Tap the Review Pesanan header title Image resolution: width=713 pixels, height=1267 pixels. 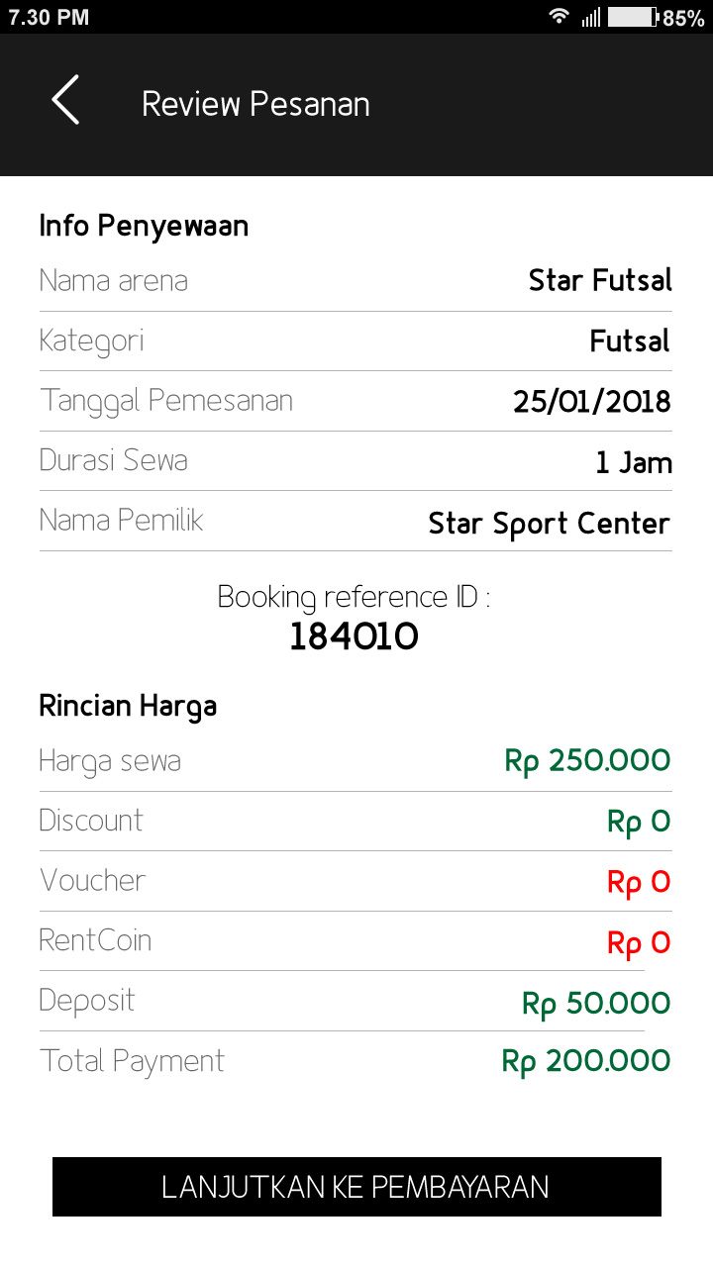click(255, 104)
